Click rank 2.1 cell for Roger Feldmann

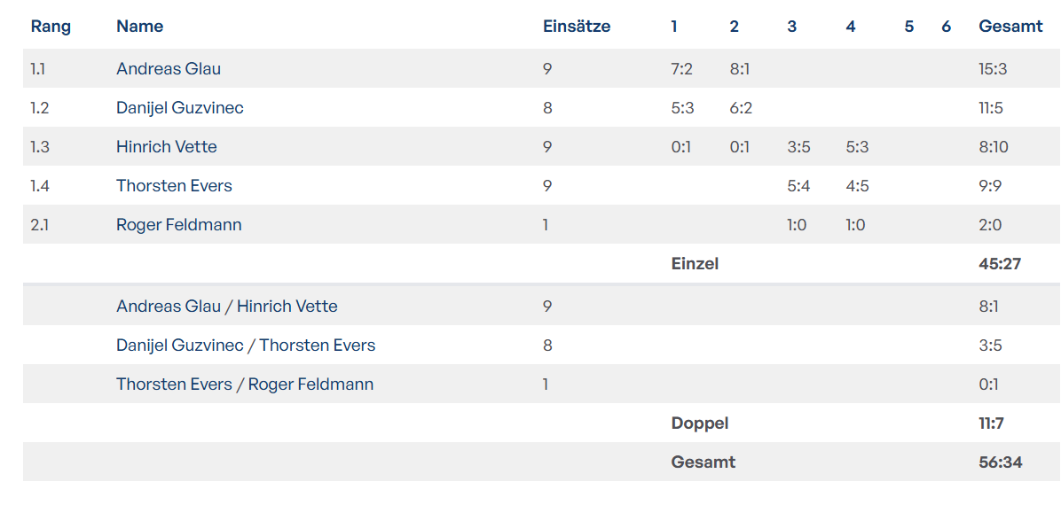[40, 225]
